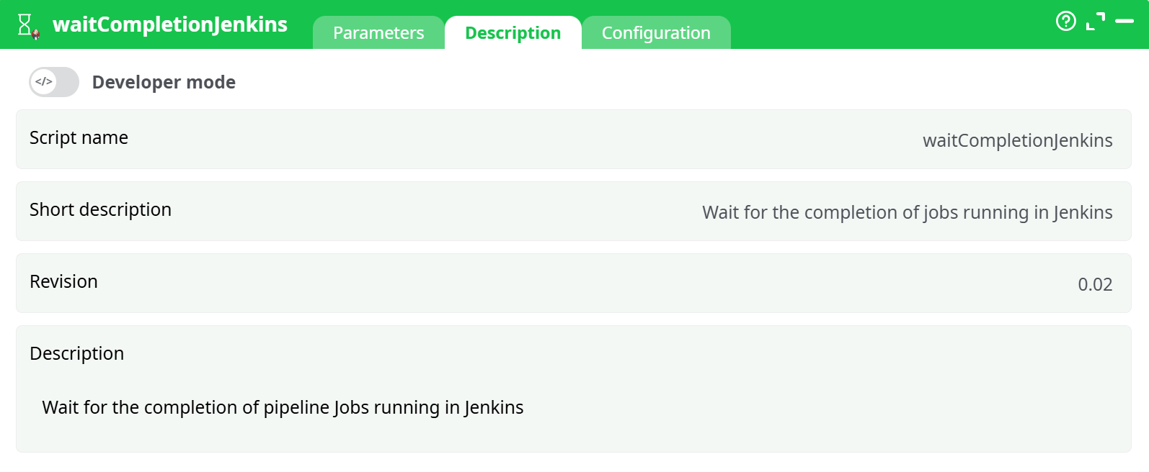Flip the slider switch beside Developer mode label
Screen dimensions: 1149x472
pyautogui.click(x=54, y=82)
